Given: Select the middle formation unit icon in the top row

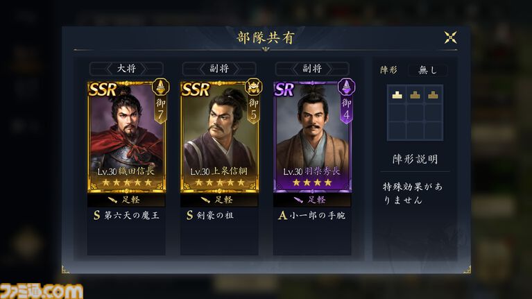Looking at the screenshot, I should click(415, 95).
